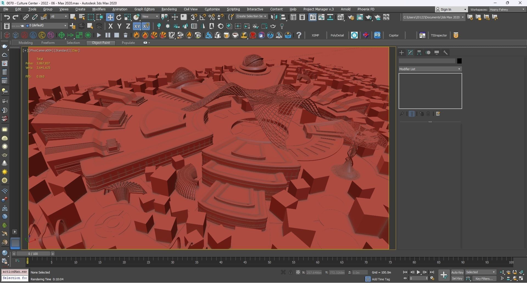Image resolution: width=527 pixels, height=285 pixels.
Task: Click the Copitor button
Action: click(x=394, y=35)
